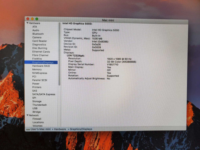Click User's Mac mini in path bar
The height and width of the screenshot is (150, 200).
tap(40, 129)
